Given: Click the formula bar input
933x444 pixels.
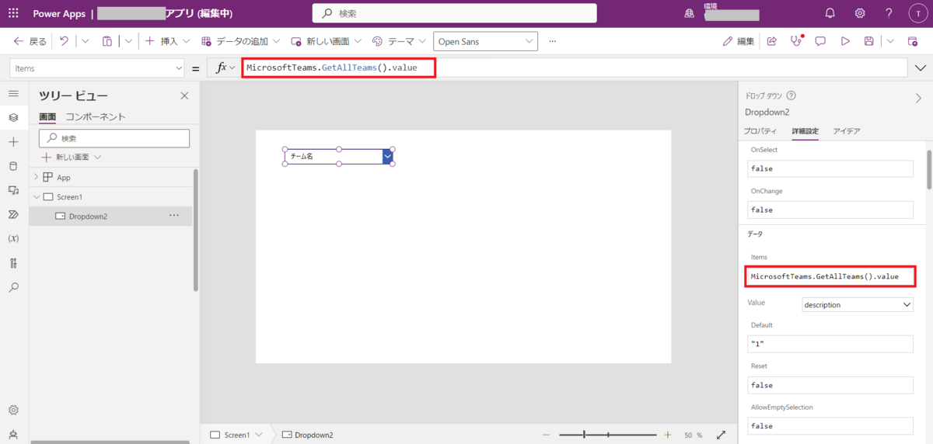Looking at the screenshot, I should (x=575, y=68).
